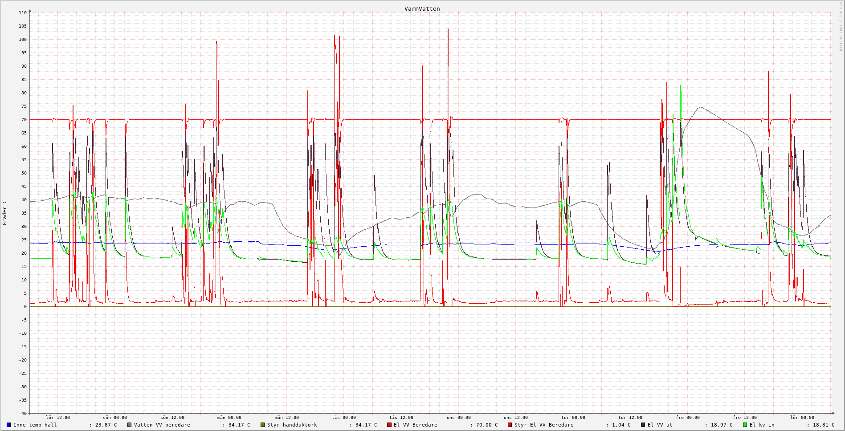Screen dimensions: 845x431
Task: Click the lör 12:00 time axis label
Action: point(57,418)
